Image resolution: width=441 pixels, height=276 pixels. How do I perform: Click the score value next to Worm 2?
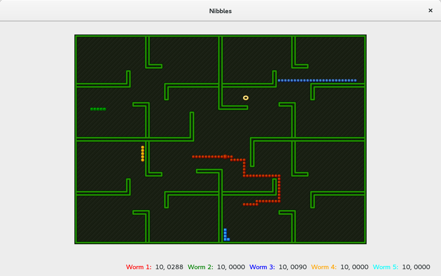(x=231, y=267)
